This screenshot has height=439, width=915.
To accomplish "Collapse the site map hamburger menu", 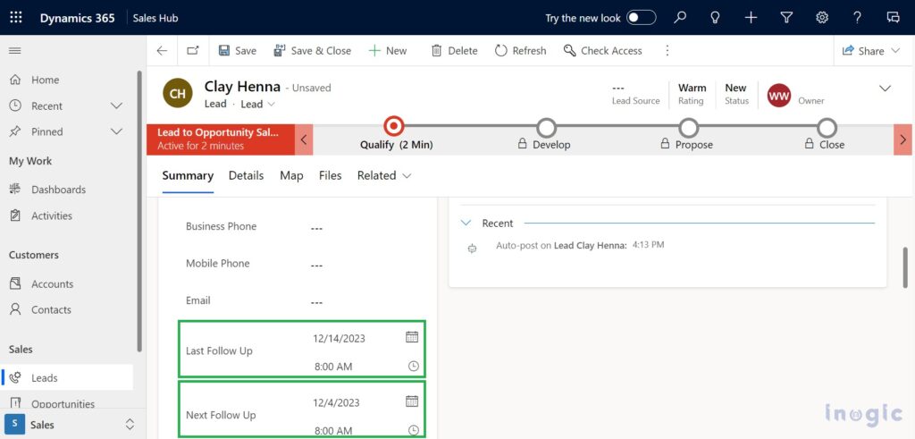I will pos(15,51).
